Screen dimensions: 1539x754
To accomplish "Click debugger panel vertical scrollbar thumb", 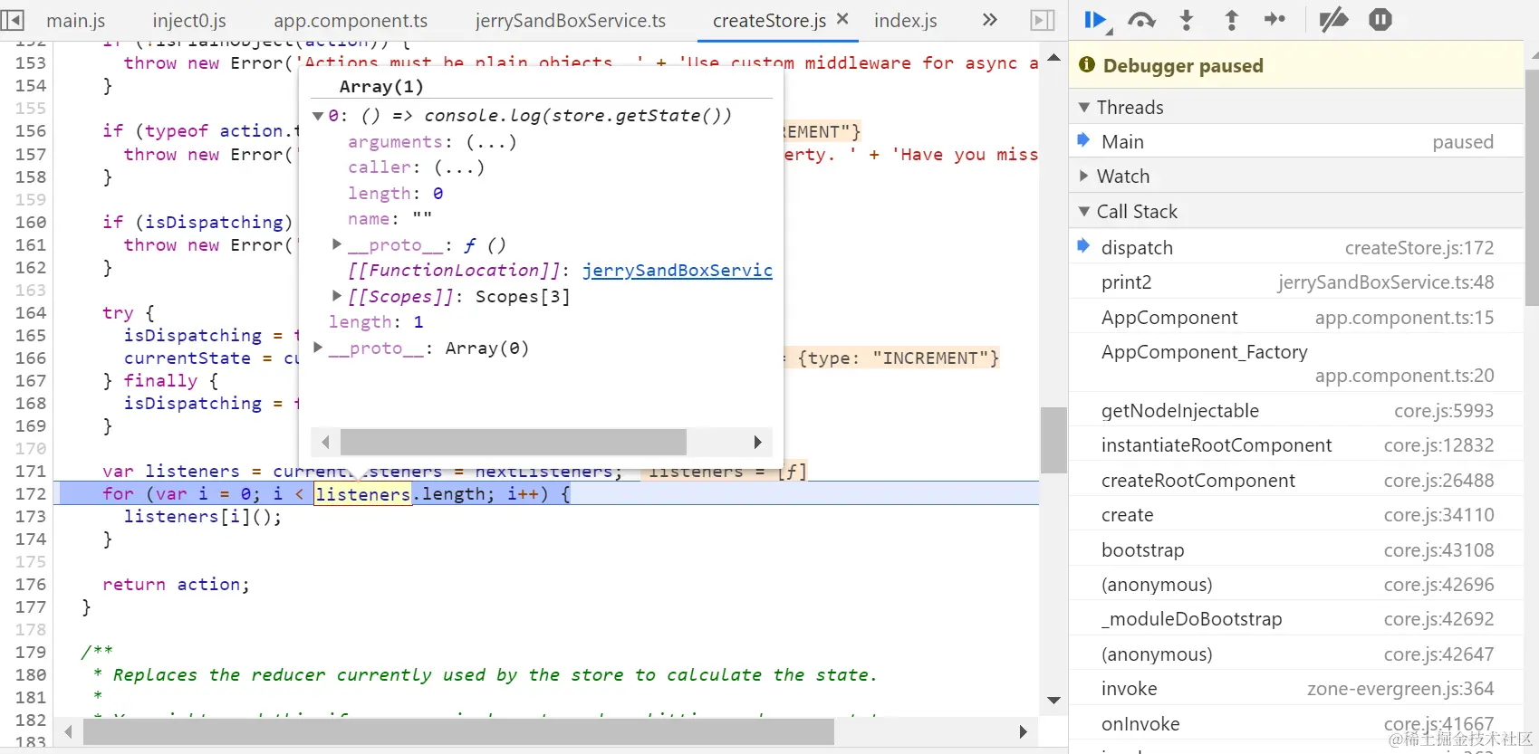I will pyautogui.click(x=1532, y=188).
